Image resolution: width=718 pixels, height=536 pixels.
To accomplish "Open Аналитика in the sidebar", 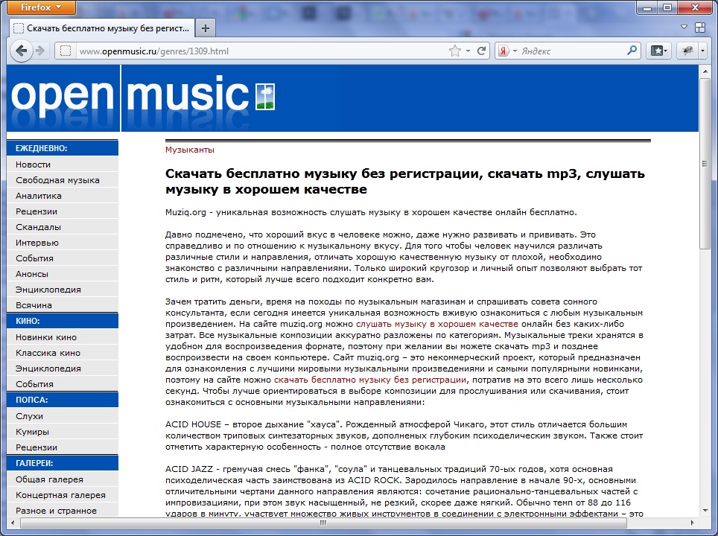I will click(x=63, y=196).
